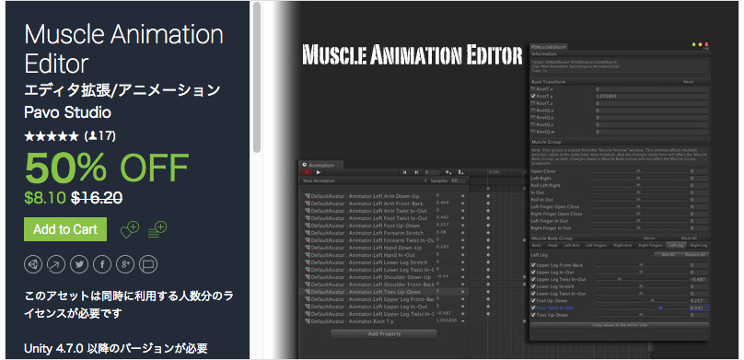This screenshot has width=744, height=360.
Task: Select the Right Arm muscle group tab
Action: point(622,245)
